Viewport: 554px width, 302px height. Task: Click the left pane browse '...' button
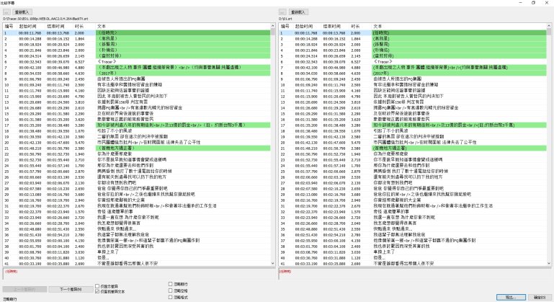(x=6, y=12)
